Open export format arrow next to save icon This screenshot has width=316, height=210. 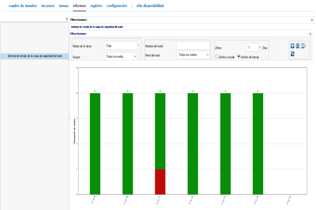(306, 46)
